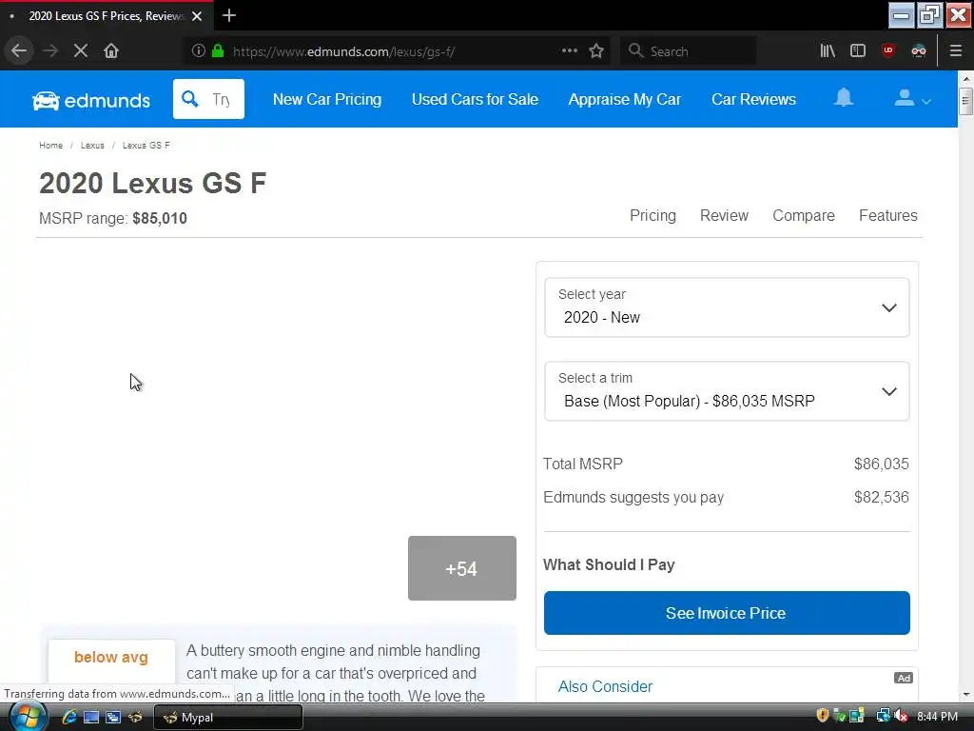The image size is (974, 731).
Task: View the secure connection padlock details
Action: pos(218,51)
